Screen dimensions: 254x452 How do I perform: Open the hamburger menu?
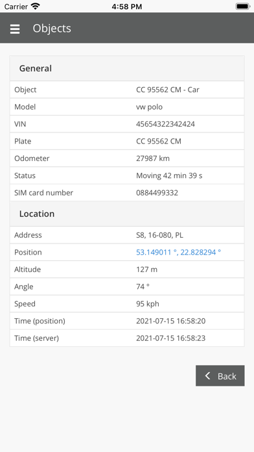15,29
